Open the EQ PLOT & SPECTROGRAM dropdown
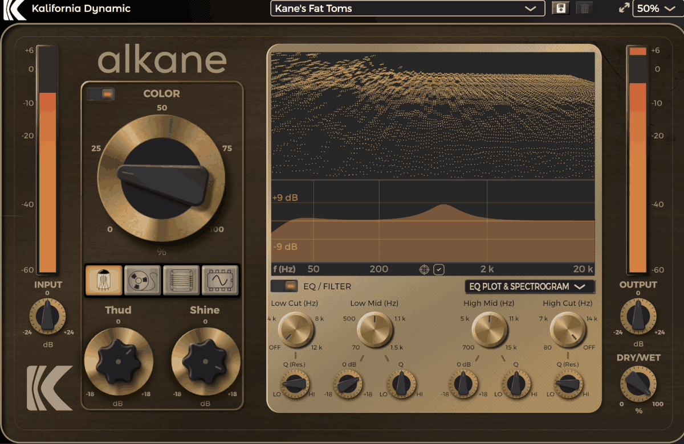The image size is (684, 444). click(x=530, y=286)
